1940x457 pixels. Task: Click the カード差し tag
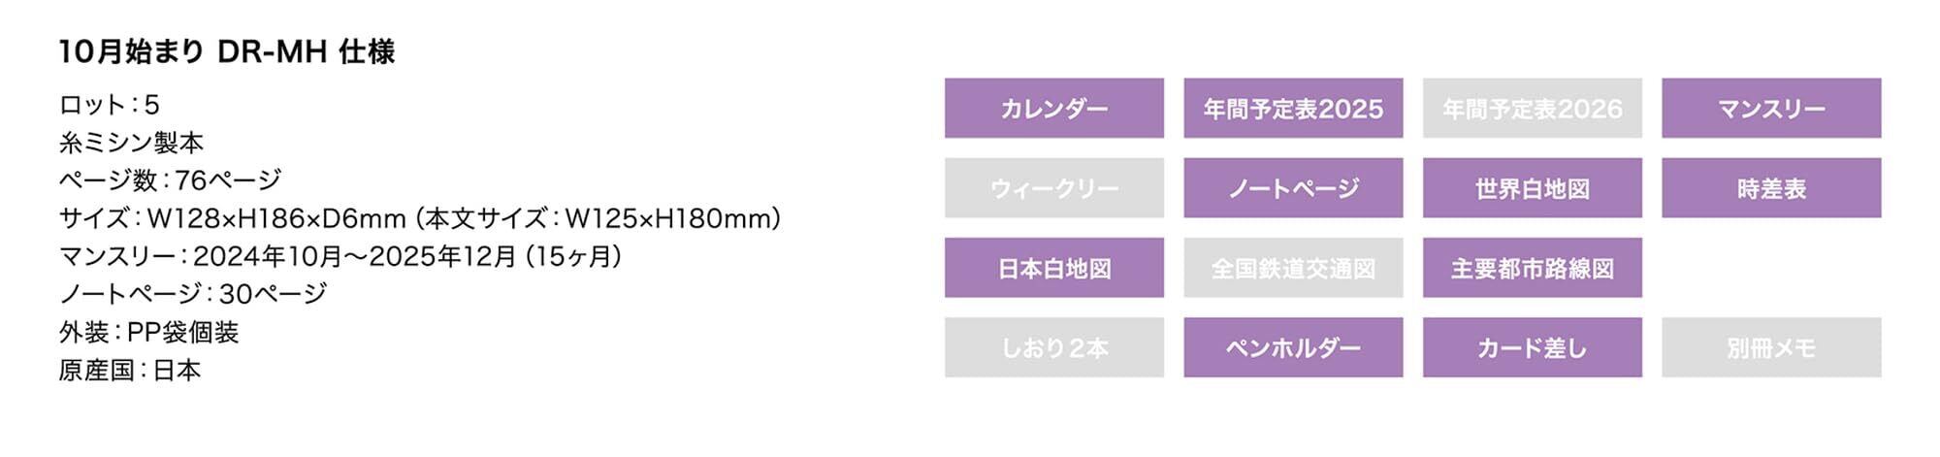pyautogui.click(x=1532, y=347)
